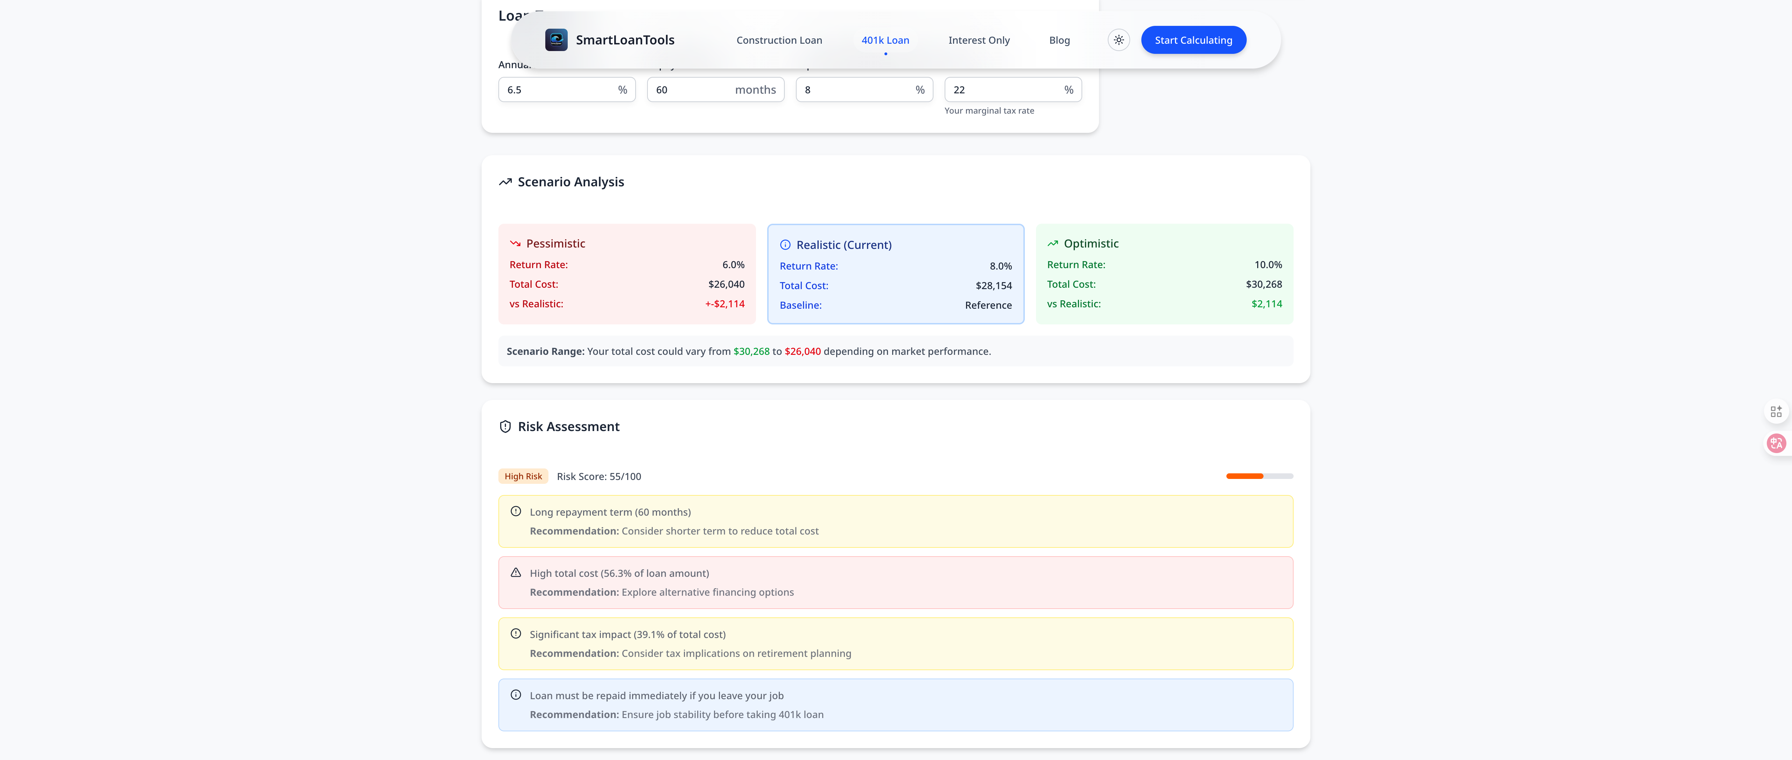This screenshot has width=1792, height=760.
Task: Click the translate floating icon on right edge
Action: point(1776,443)
